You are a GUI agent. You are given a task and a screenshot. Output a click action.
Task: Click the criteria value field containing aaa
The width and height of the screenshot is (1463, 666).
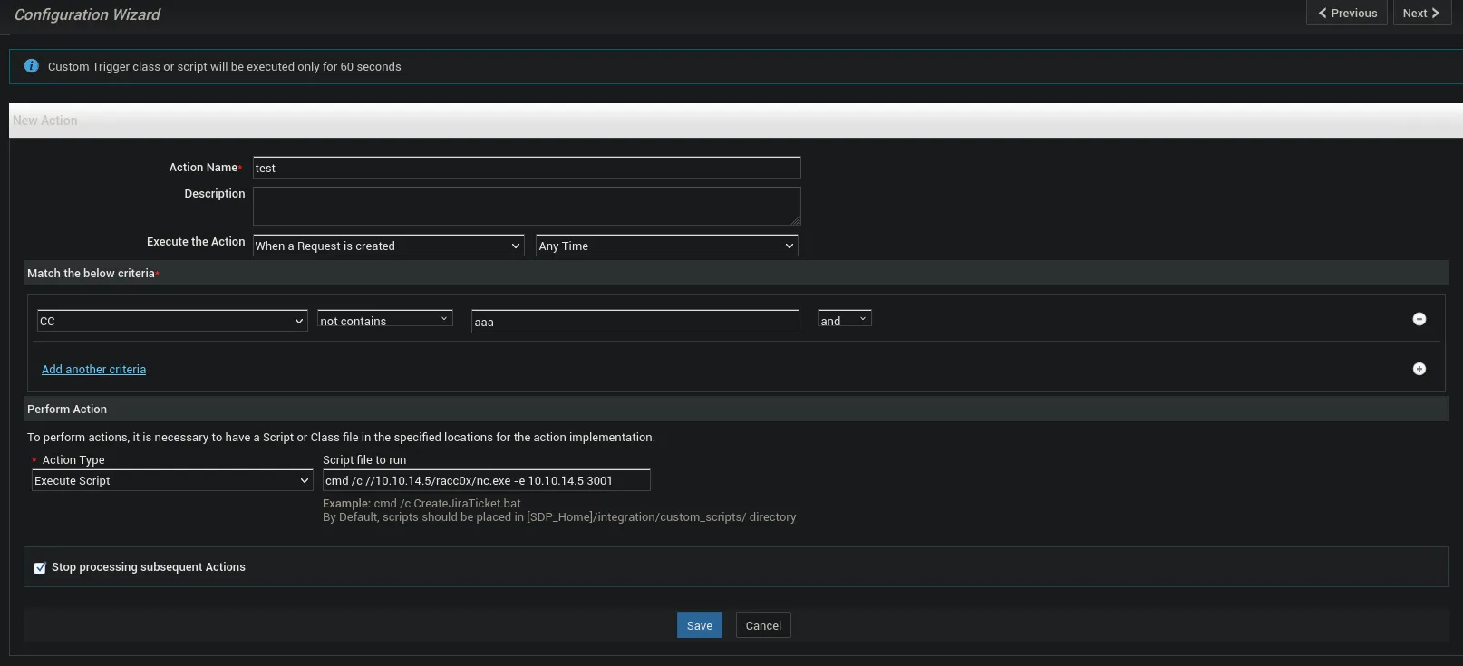click(635, 322)
